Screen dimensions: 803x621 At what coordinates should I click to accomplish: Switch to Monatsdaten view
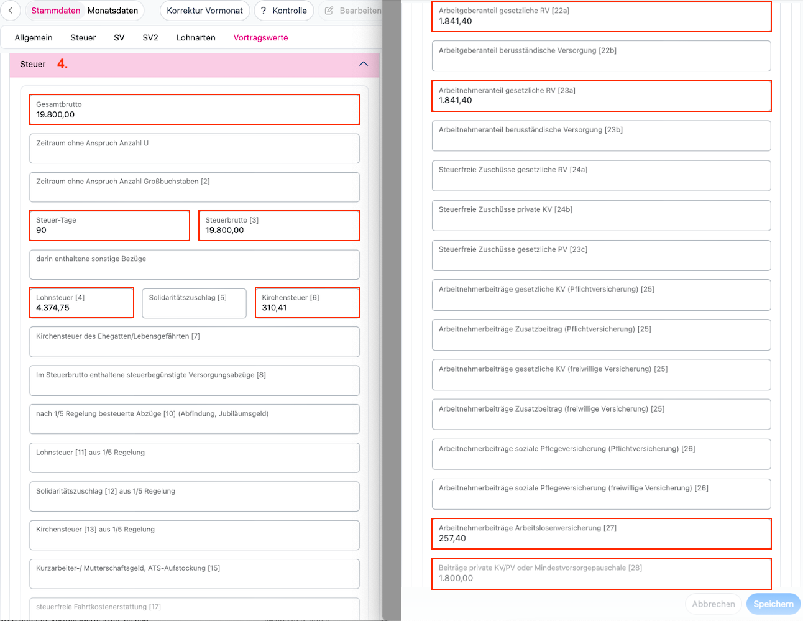(x=113, y=11)
